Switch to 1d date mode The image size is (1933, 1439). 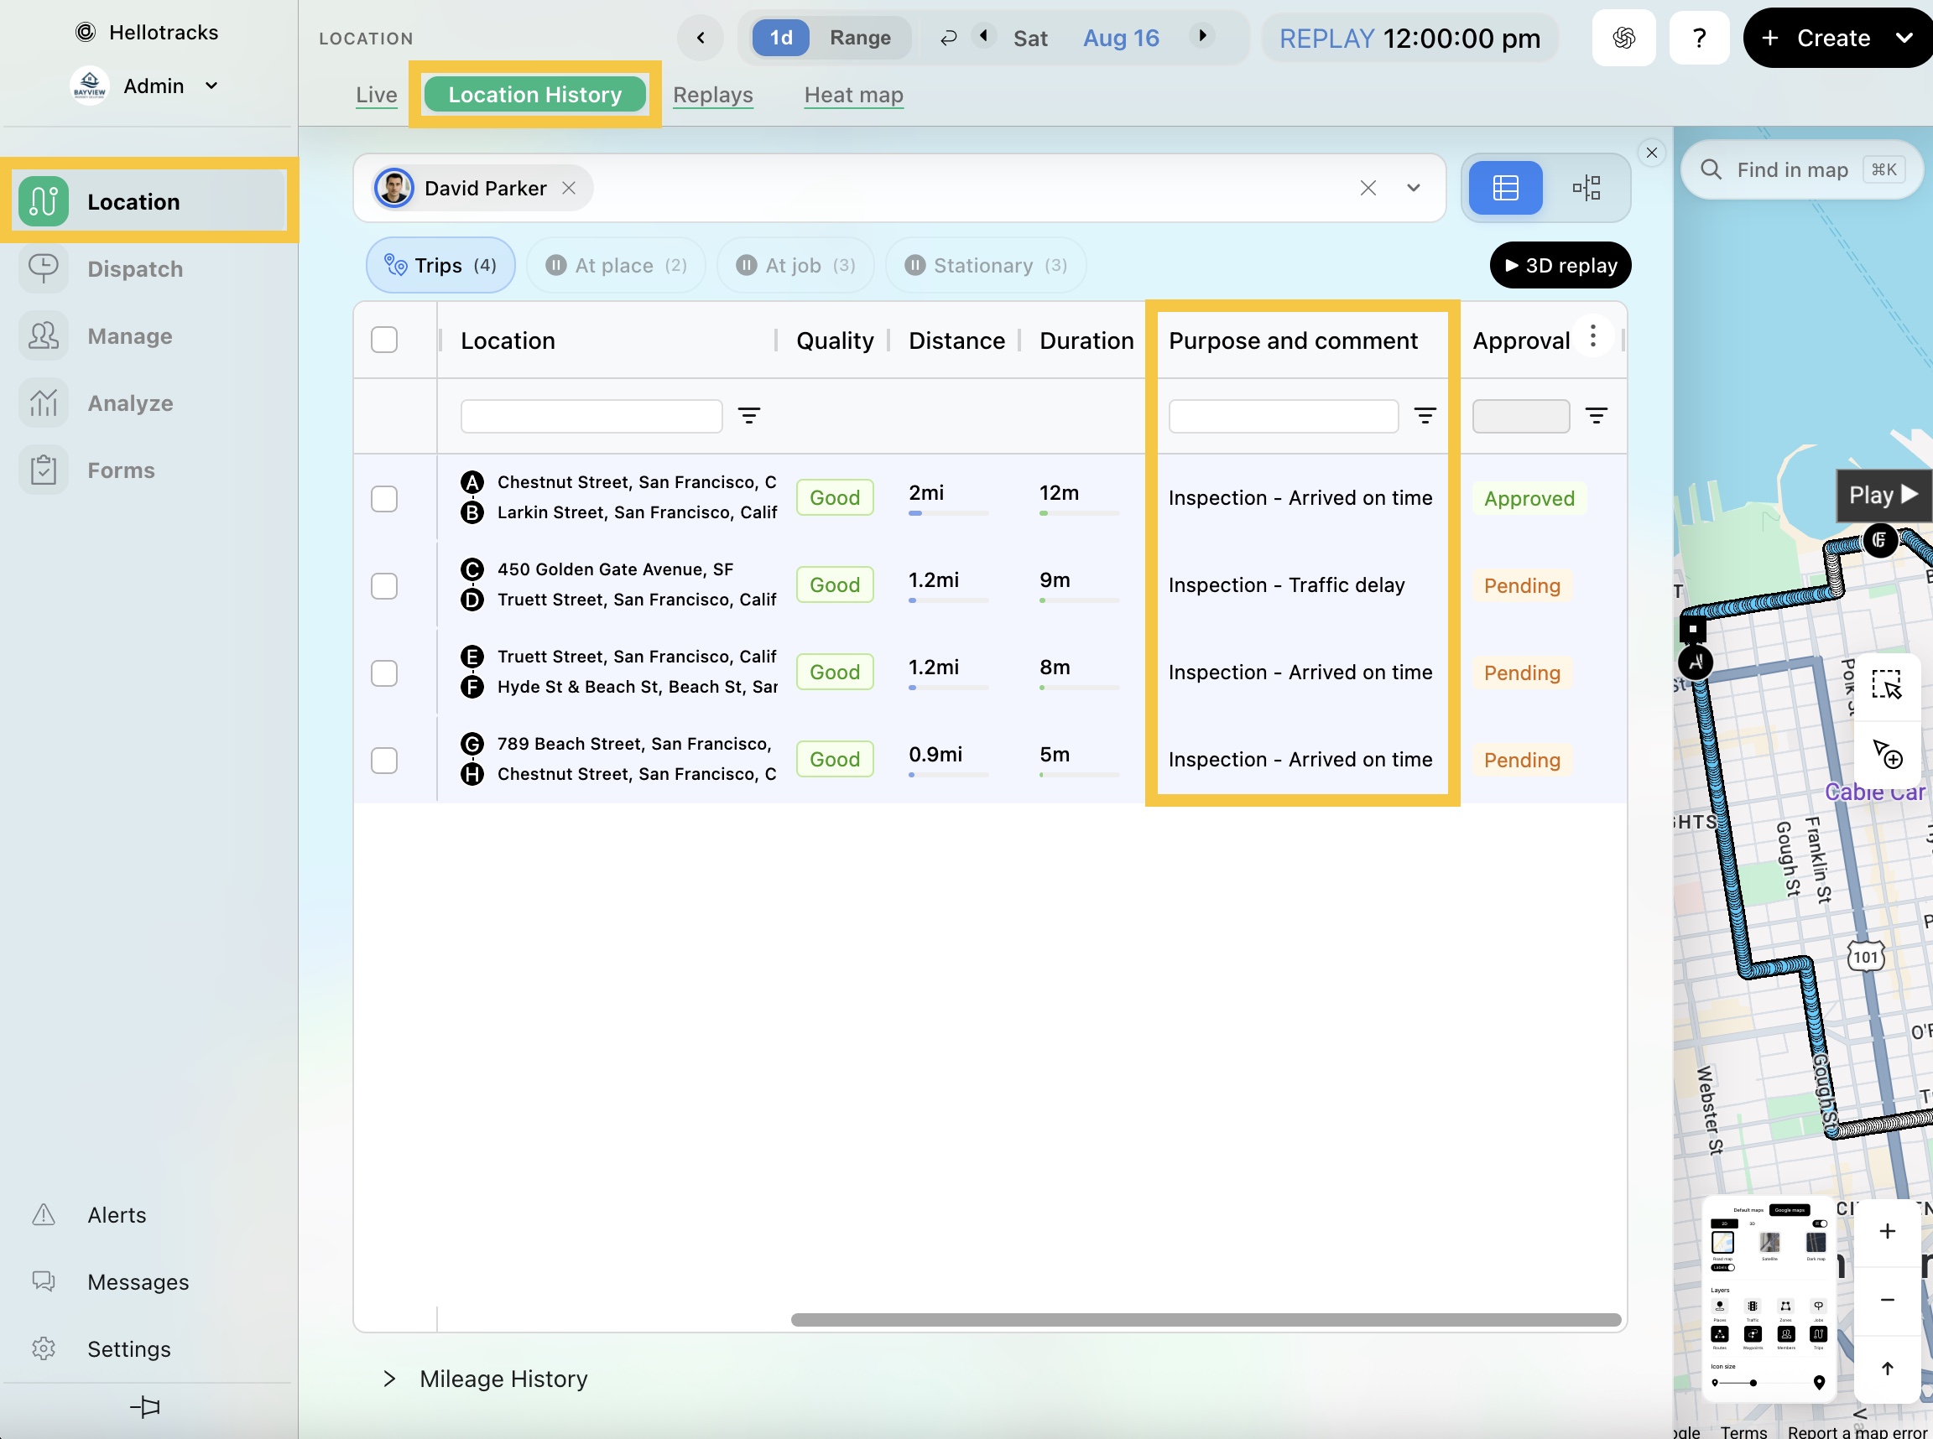pos(781,38)
